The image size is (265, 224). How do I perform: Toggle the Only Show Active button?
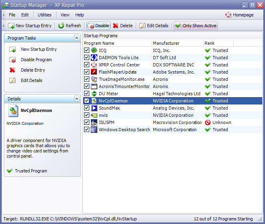click(x=196, y=26)
